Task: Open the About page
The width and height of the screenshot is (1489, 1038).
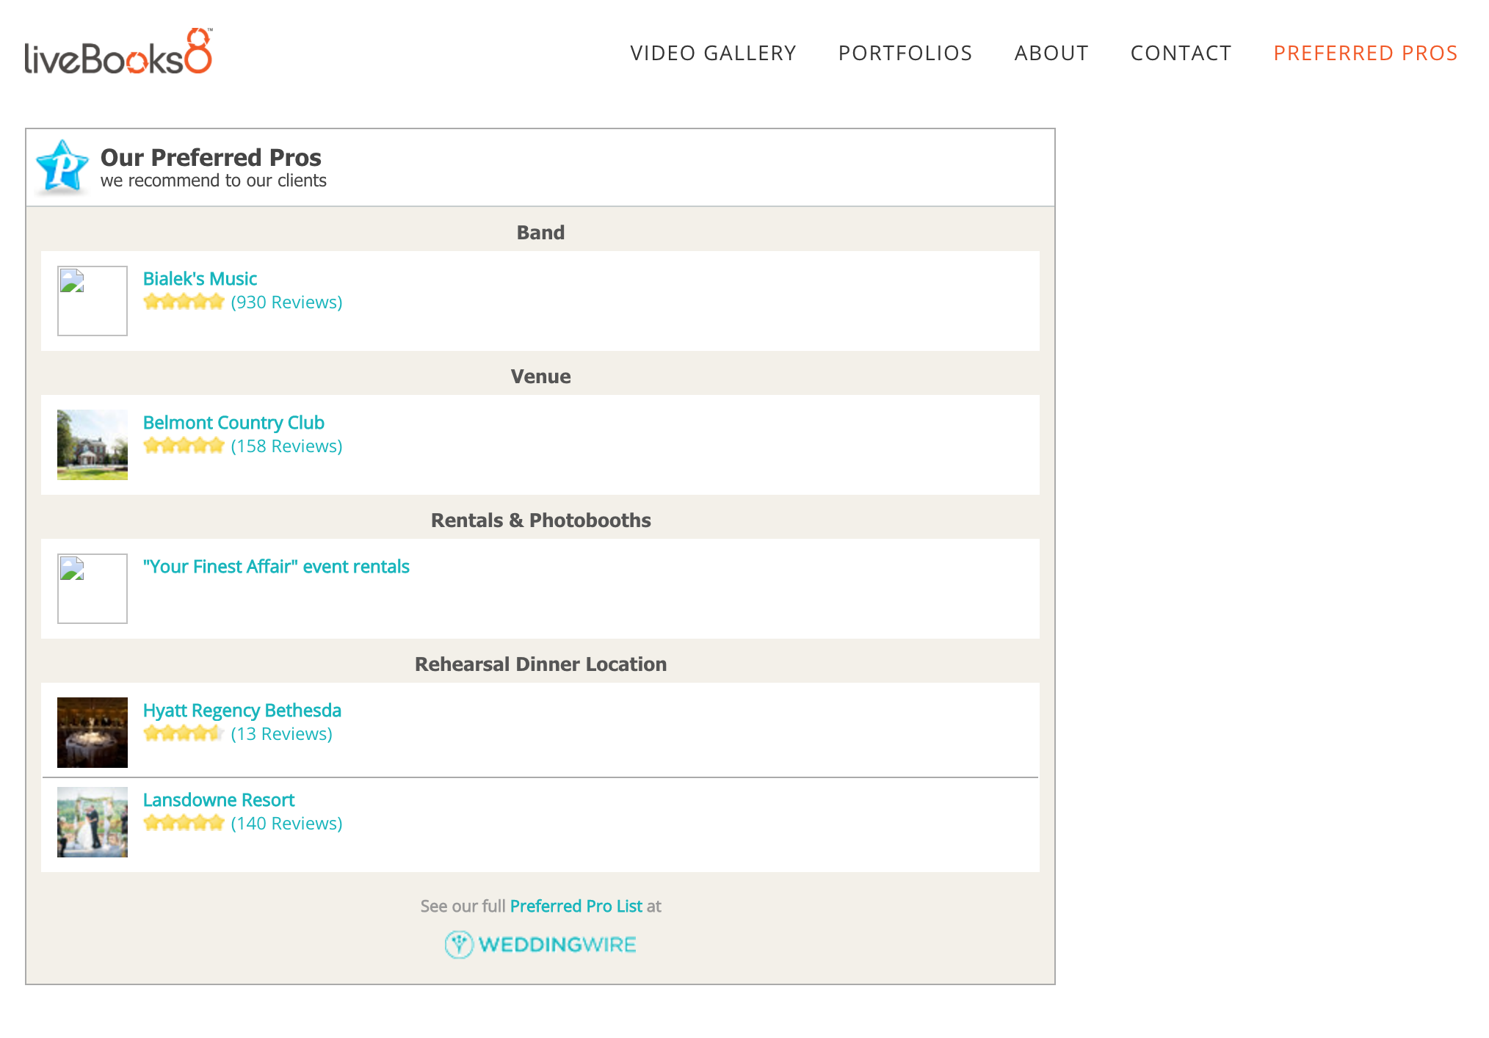Action: click(x=1051, y=53)
